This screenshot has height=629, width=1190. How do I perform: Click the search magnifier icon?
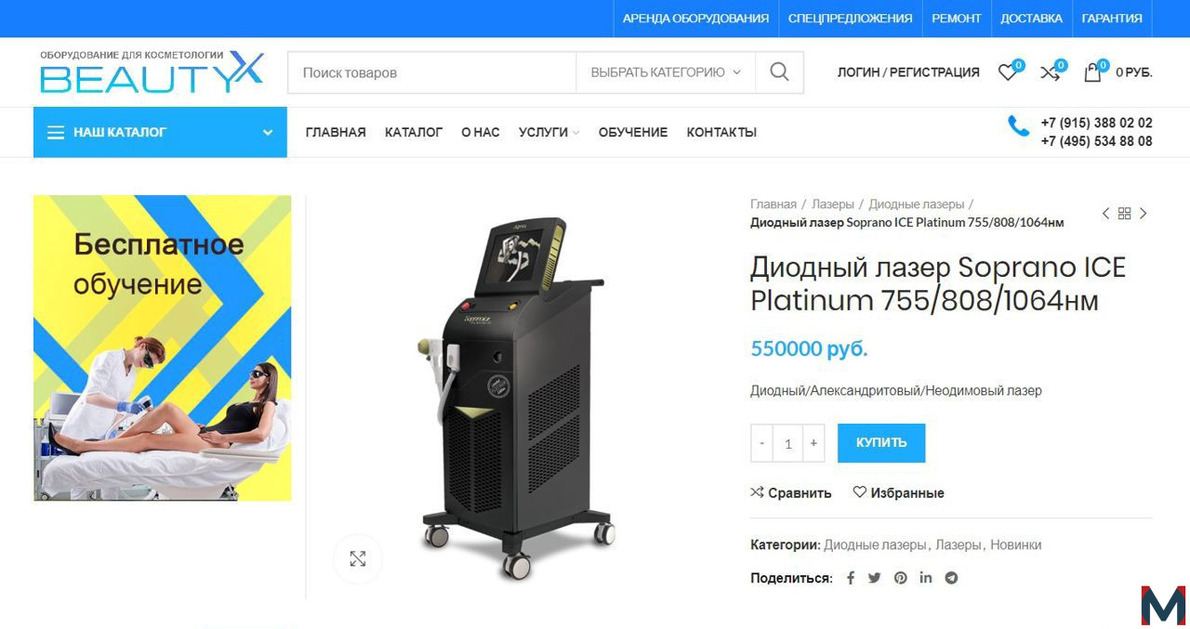pos(779,72)
